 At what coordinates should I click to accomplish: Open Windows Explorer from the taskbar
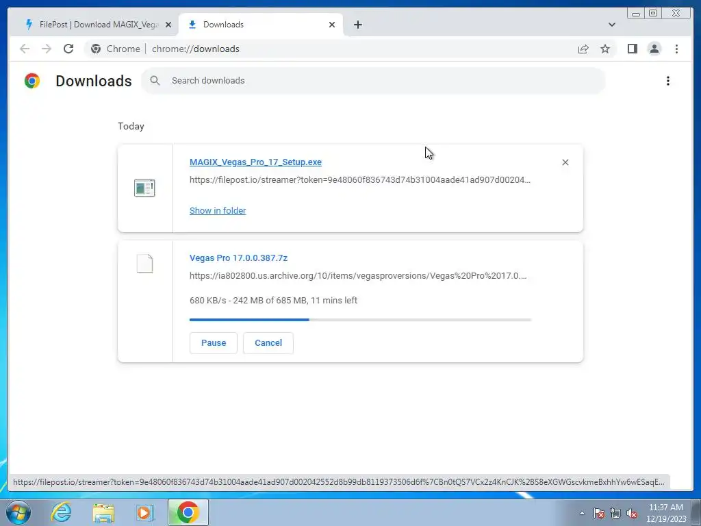tap(103, 512)
